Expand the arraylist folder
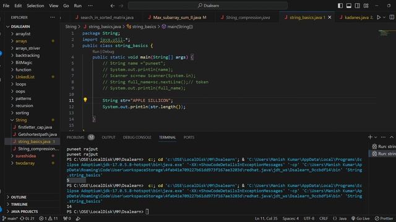The height and width of the screenshot is (222, 396). coord(23,34)
